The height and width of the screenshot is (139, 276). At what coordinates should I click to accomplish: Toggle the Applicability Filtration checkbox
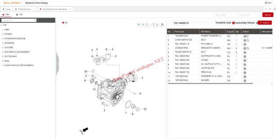pos(233,23)
